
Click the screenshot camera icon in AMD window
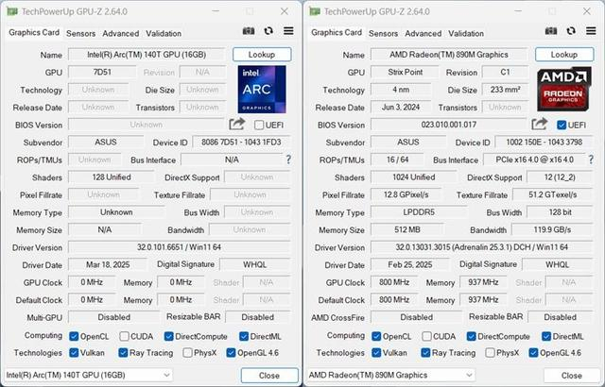tap(550, 31)
